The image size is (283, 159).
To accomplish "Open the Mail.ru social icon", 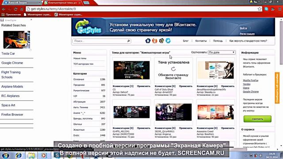I will pos(161,41).
